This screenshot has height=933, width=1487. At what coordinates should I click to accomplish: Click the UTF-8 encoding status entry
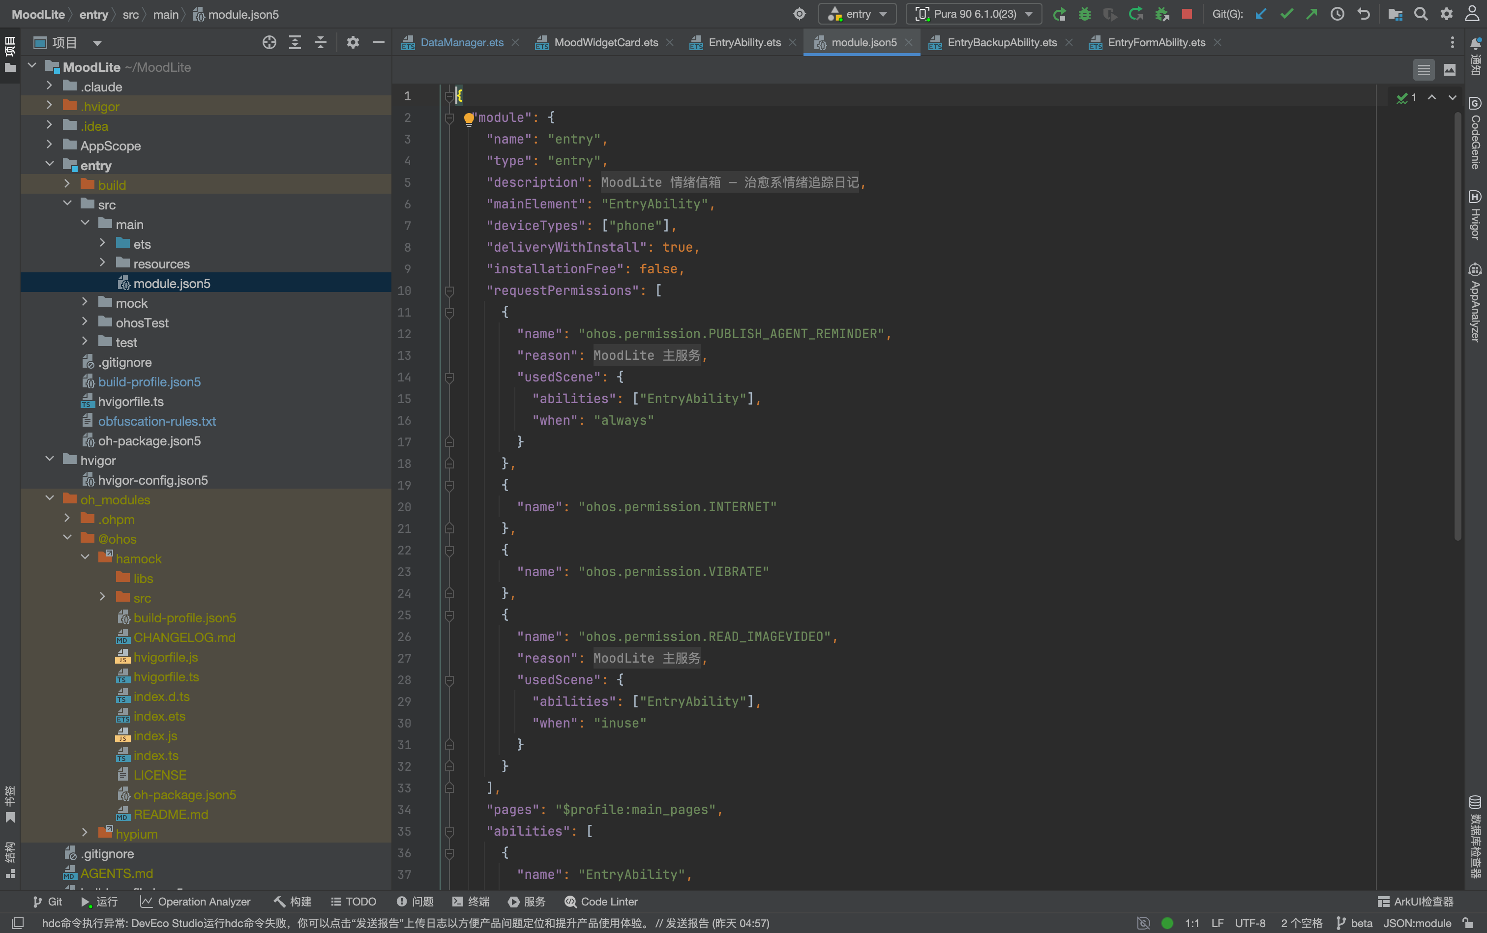(x=1250, y=923)
